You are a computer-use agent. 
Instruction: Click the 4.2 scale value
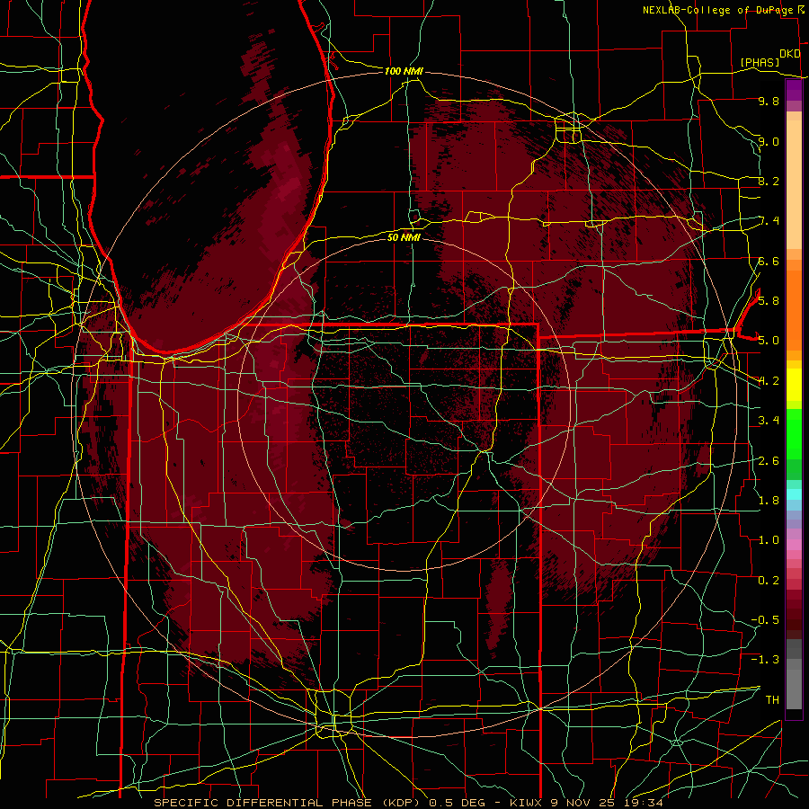tap(769, 381)
